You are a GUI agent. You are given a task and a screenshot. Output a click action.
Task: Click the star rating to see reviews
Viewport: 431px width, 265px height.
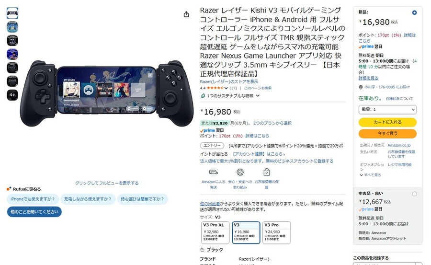pos(215,88)
